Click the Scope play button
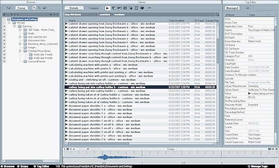Image resolution: width=279 pixels, height=168 pixels. (x=65, y=149)
